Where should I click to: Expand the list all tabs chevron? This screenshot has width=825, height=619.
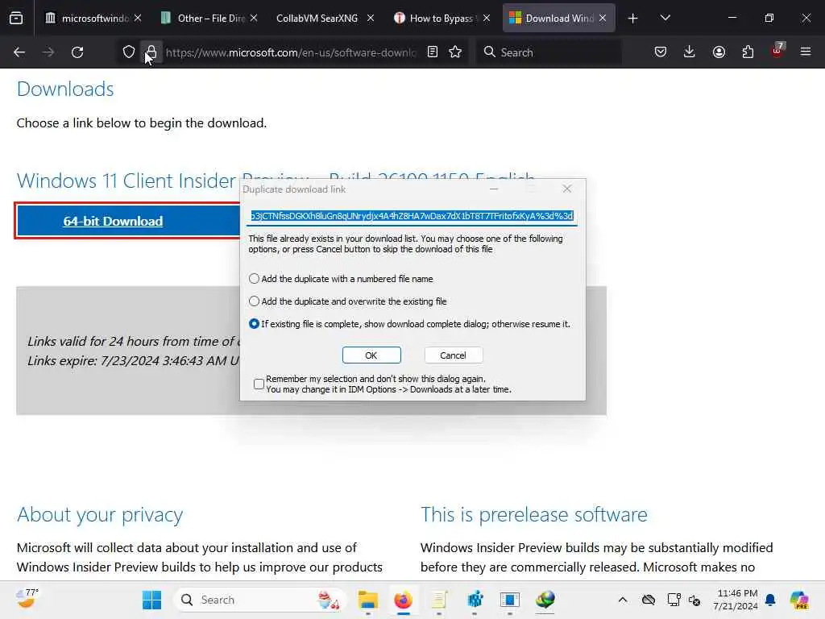click(x=665, y=19)
